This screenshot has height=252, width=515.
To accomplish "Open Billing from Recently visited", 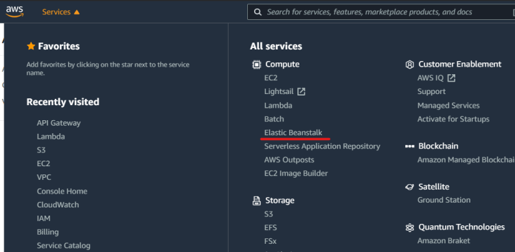I will coord(47,232).
